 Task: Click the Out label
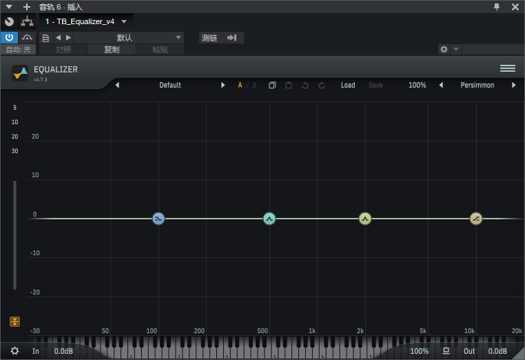tap(469, 351)
